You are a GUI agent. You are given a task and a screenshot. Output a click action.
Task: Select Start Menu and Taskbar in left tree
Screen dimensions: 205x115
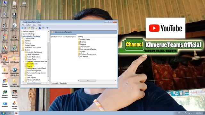33,48
